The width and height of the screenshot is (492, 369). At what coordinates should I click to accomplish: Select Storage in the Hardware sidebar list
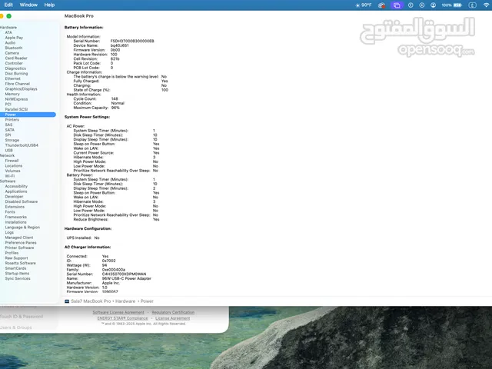(x=13, y=140)
